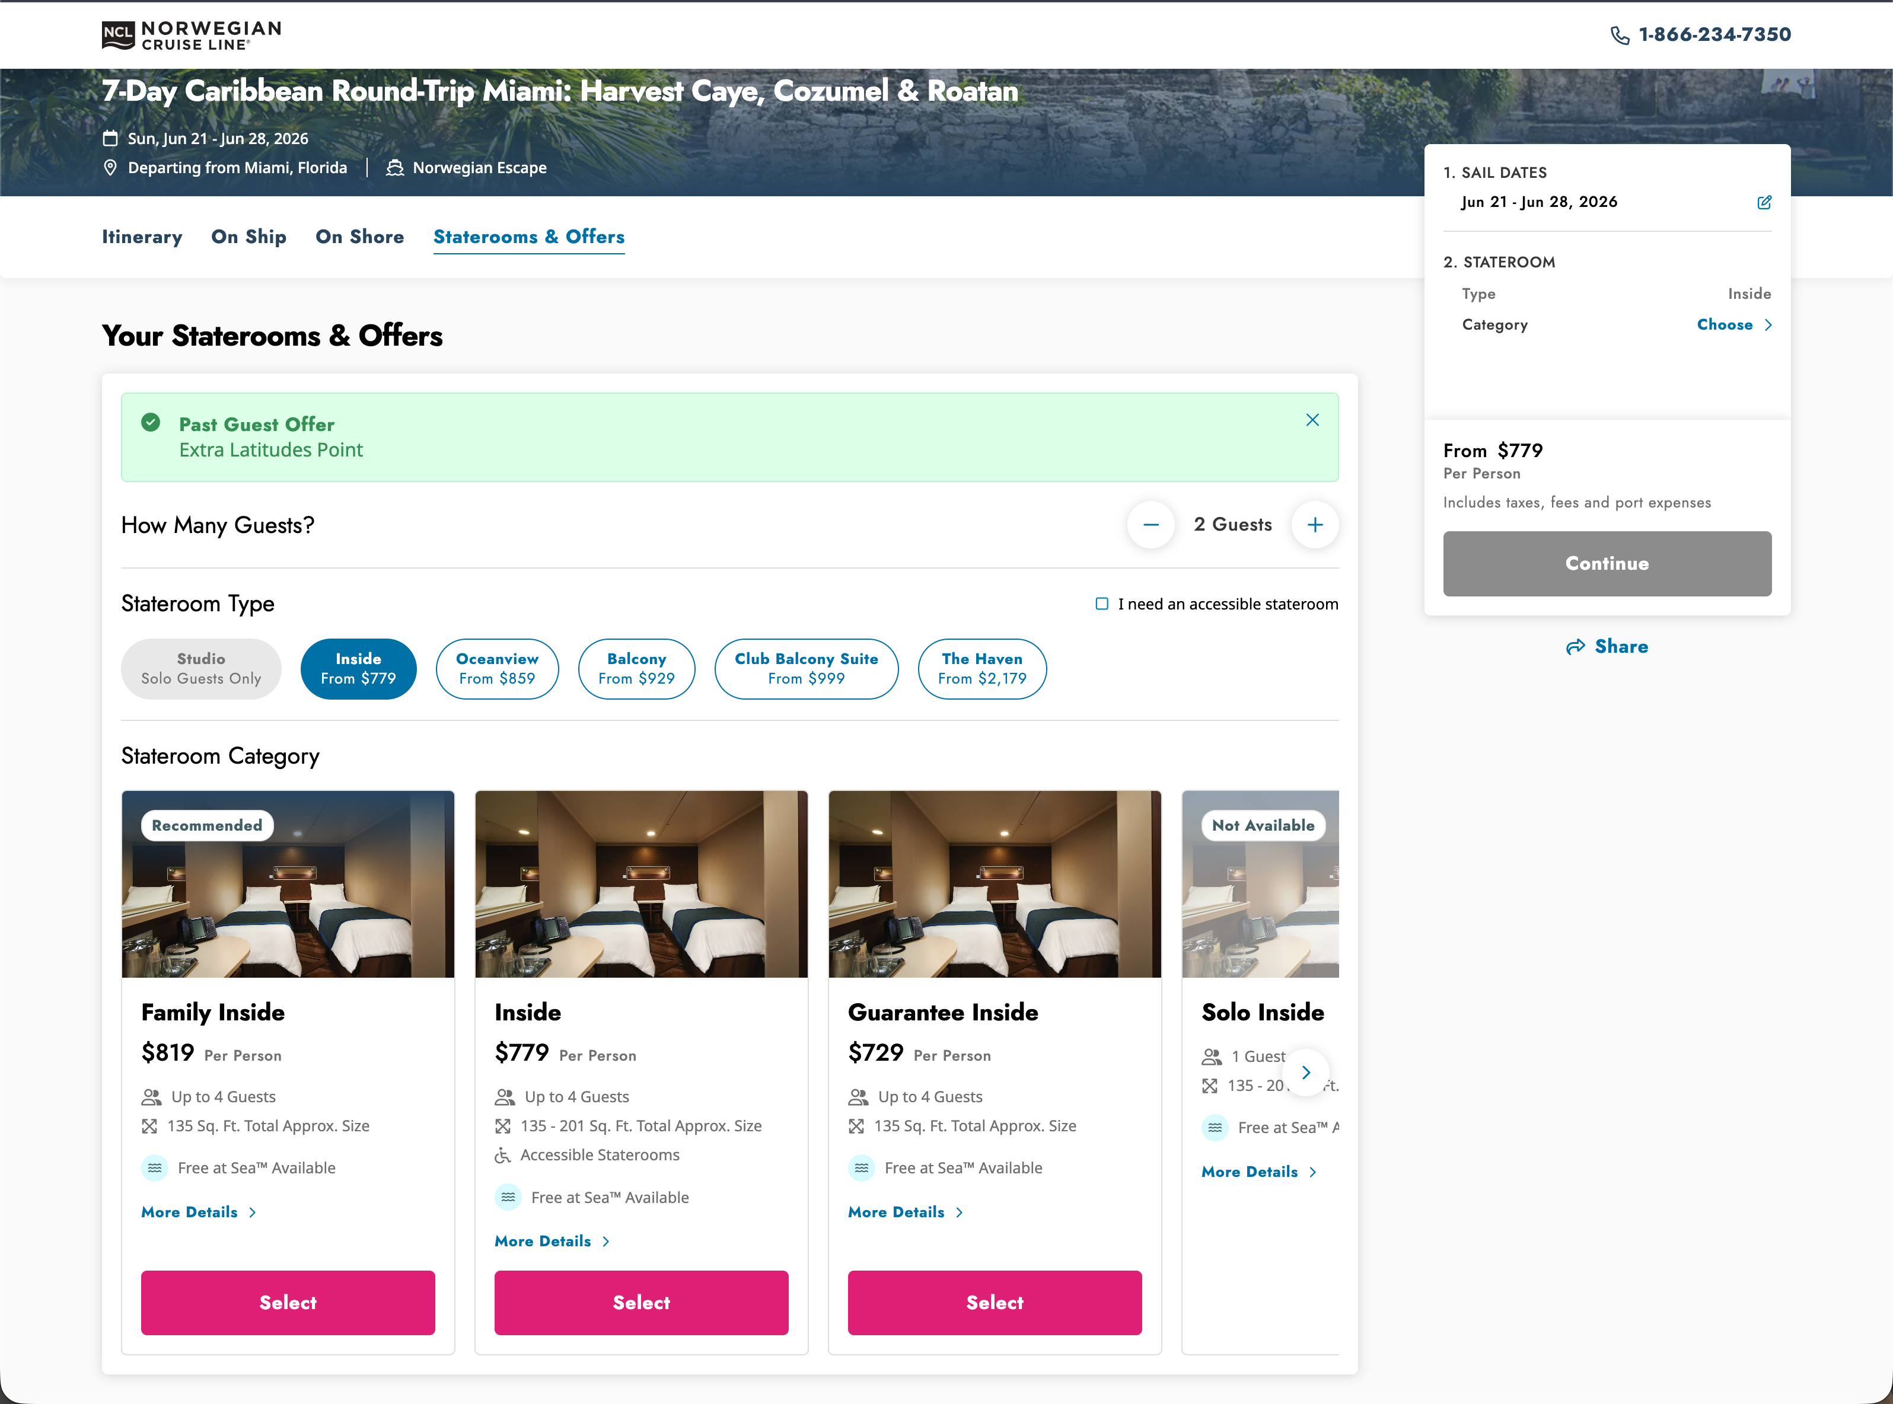Click the phone icon beside 1-866-234-7350
The height and width of the screenshot is (1404, 1893).
[1619, 35]
